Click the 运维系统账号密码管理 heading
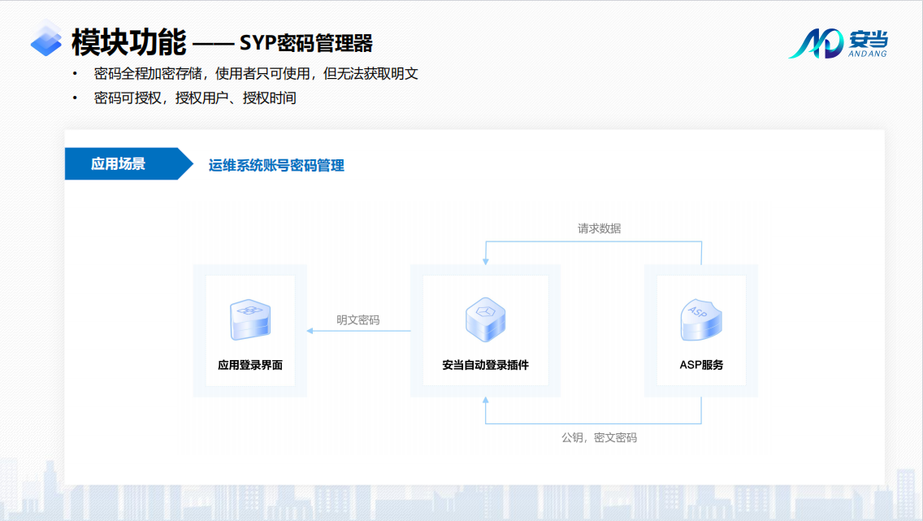Image resolution: width=923 pixels, height=521 pixels. (x=276, y=166)
